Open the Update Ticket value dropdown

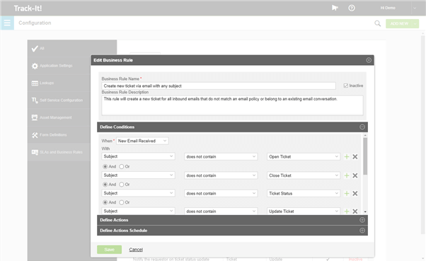(x=304, y=211)
